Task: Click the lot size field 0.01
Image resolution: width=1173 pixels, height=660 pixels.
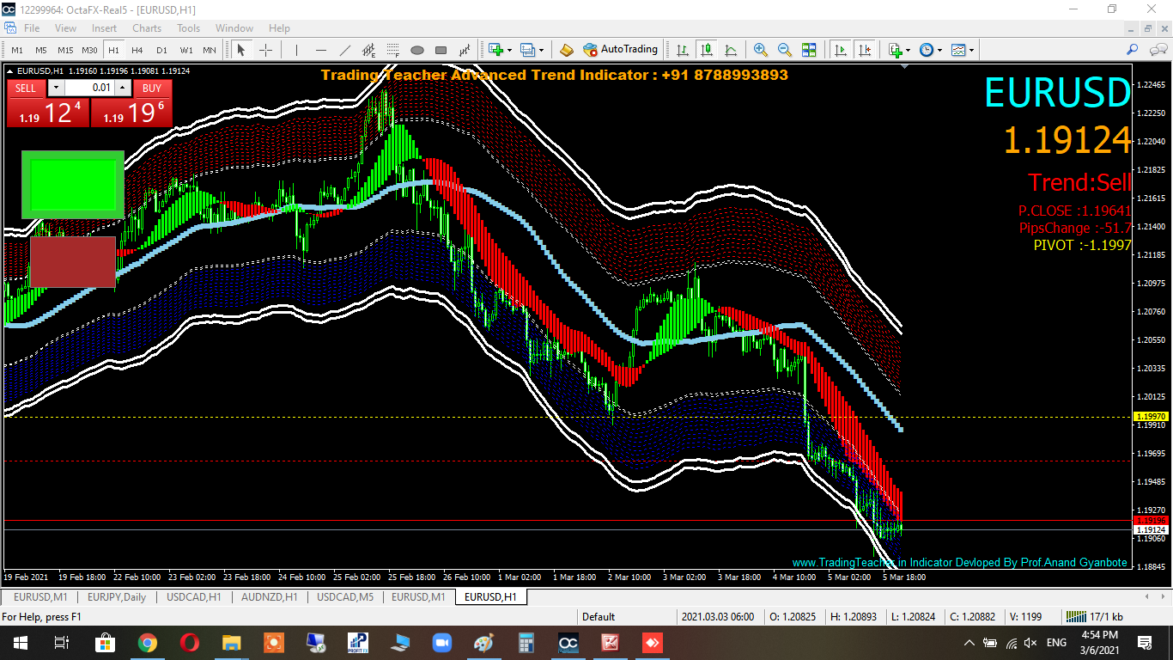Action: click(90, 88)
